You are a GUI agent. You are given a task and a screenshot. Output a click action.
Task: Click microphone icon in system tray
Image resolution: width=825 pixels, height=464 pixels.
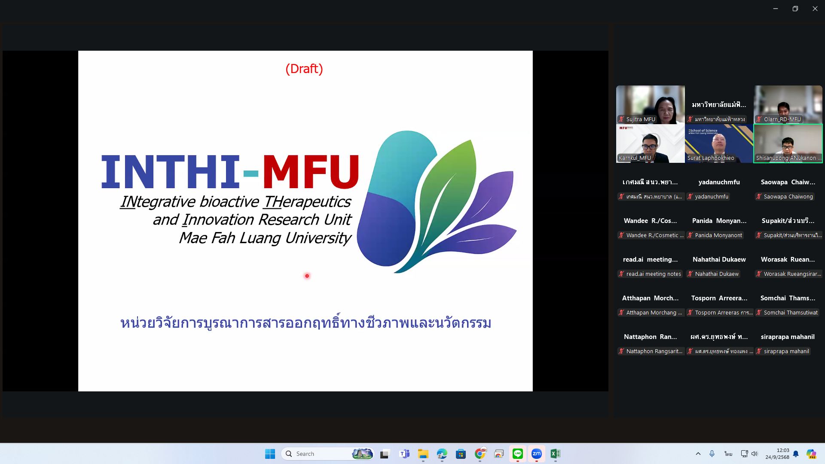click(x=712, y=454)
